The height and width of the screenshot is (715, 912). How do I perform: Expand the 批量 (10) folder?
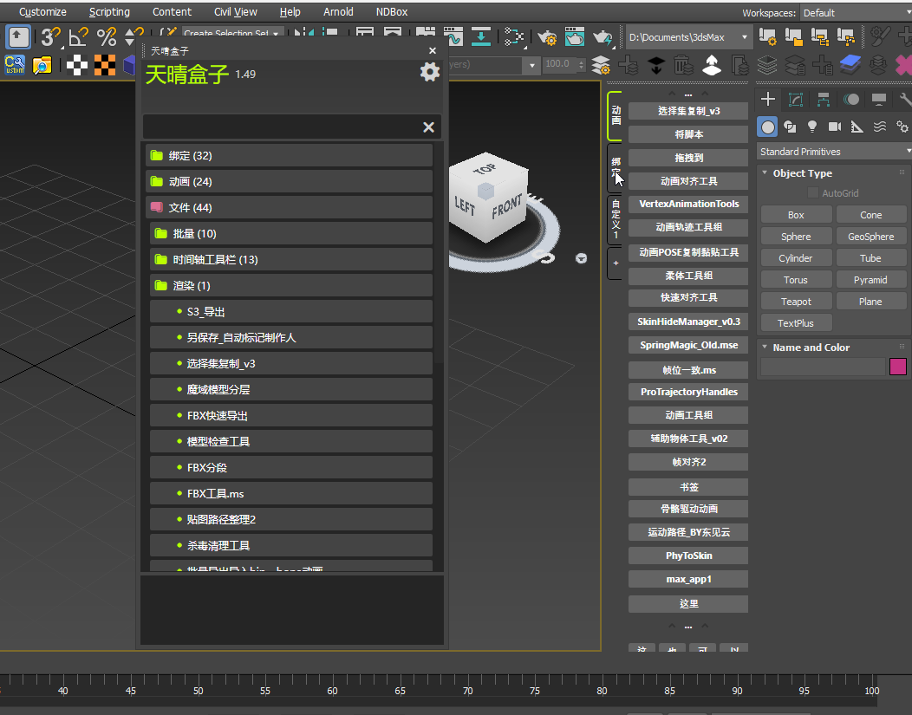(x=291, y=234)
